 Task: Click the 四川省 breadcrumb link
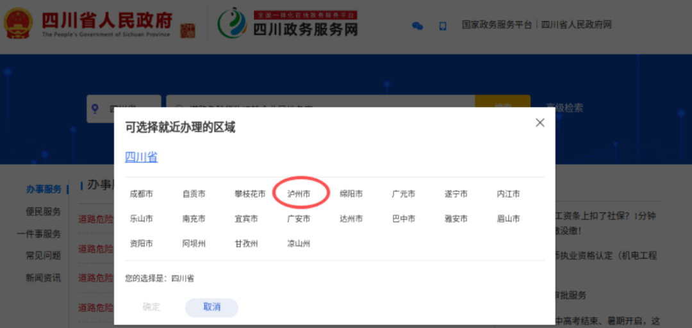click(141, 157)
